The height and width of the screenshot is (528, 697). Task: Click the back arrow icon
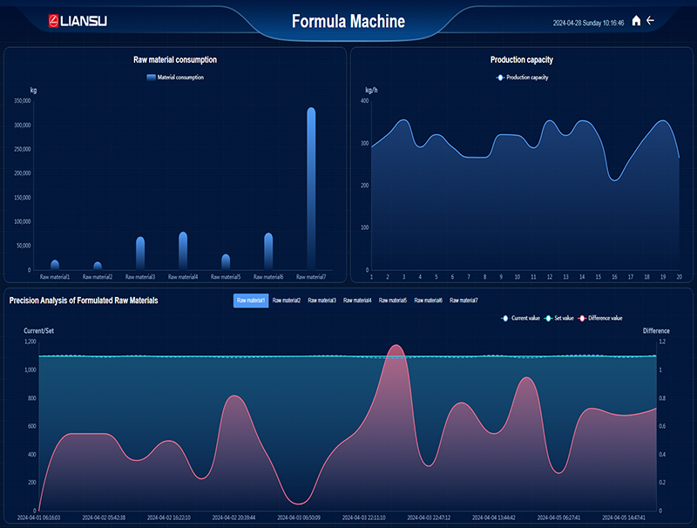(x=650, y=21)
